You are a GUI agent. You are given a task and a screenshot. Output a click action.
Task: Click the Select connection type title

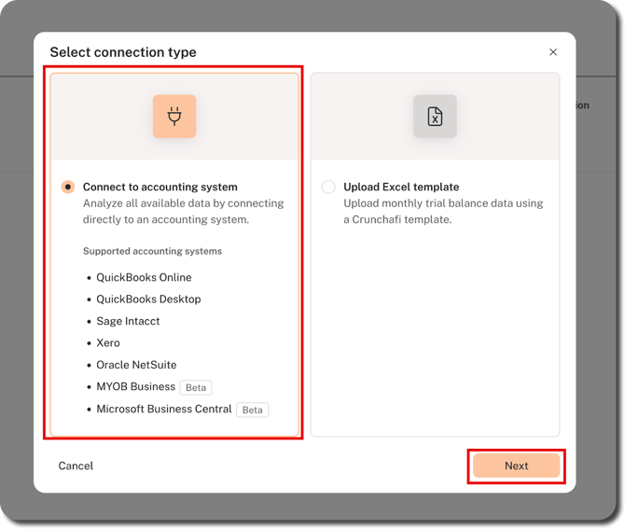click(x=123, y=52)
